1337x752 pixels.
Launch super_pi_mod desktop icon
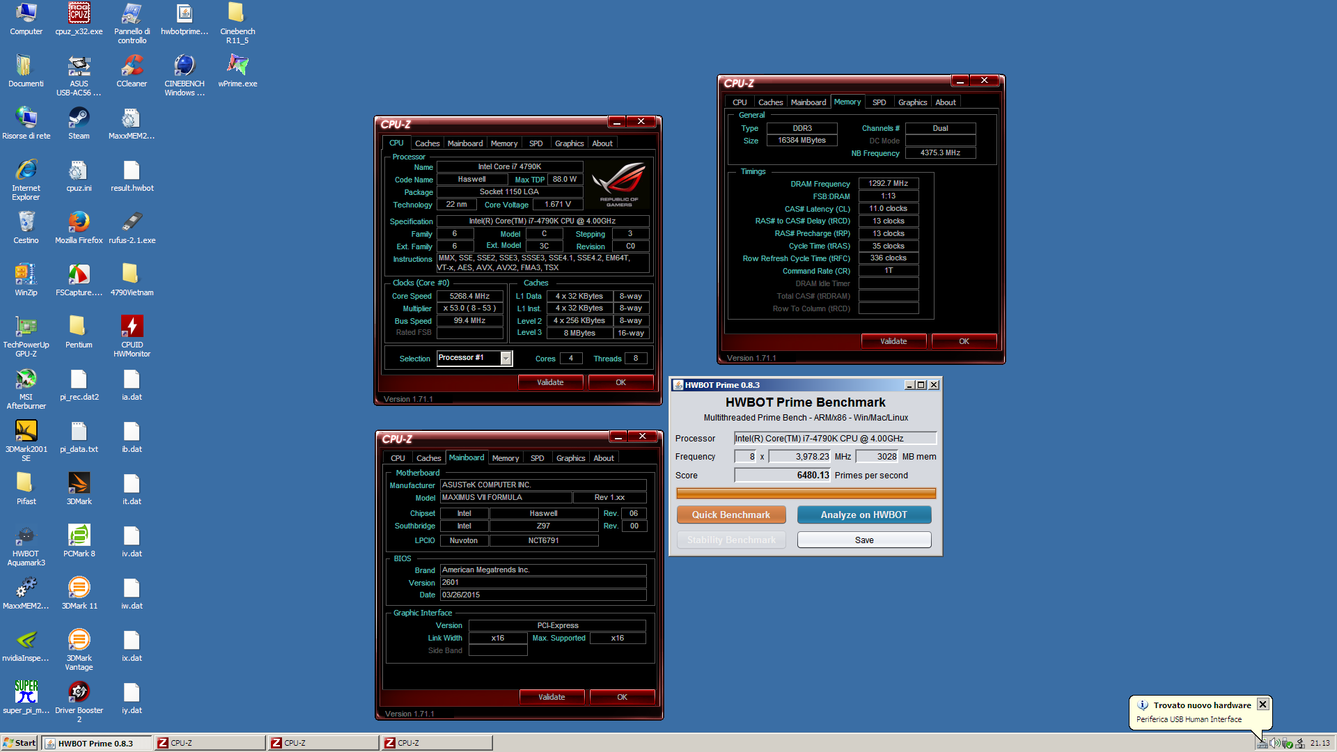26,698
